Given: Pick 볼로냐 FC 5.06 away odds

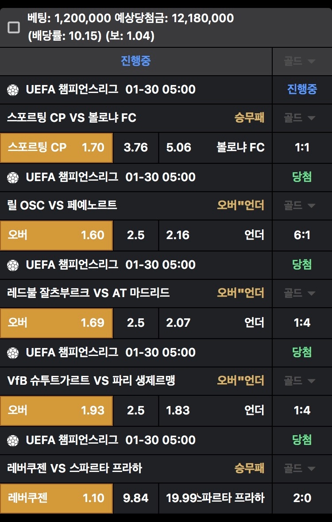Looking at the screenshot, I should pyautogui.click(x=215, y=147).
